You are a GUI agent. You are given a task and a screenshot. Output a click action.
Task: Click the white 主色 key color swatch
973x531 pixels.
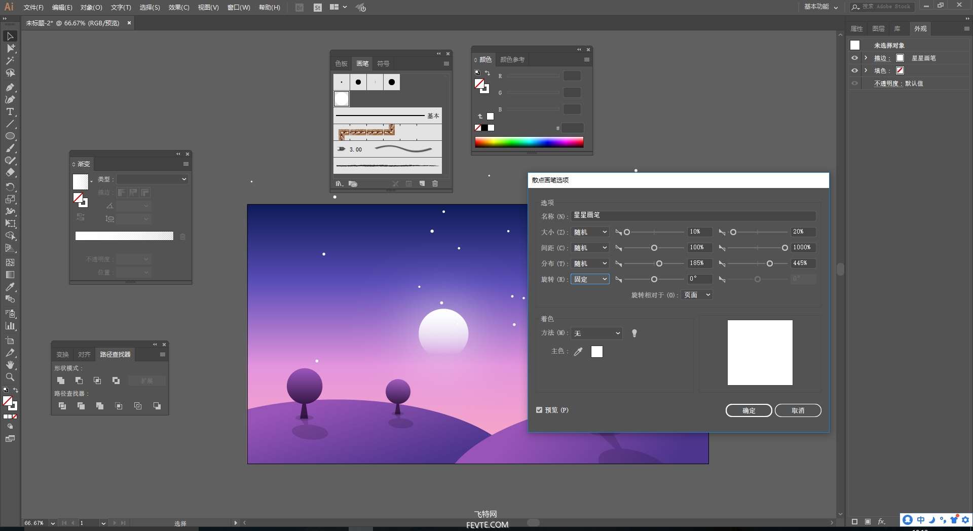coord(597,352)
